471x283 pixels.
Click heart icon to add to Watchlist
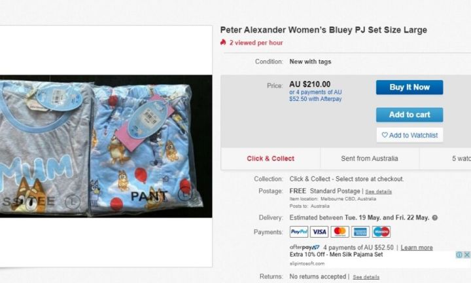385,135
